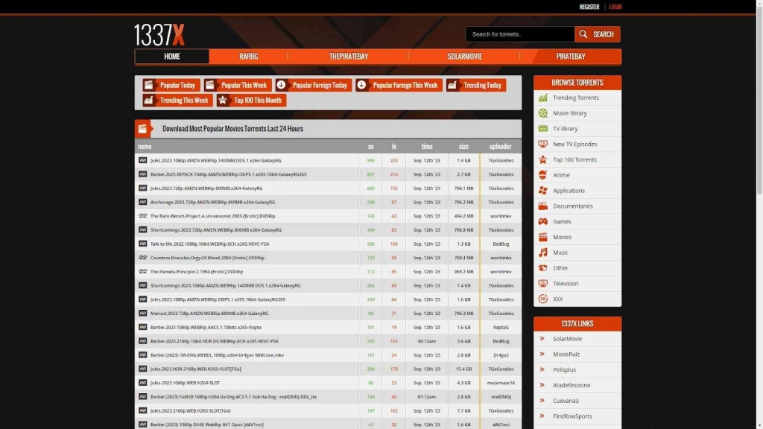This screenshot has height=429, width=763.
Task: Click inside the torrent search field
Action: click(520, 34)
